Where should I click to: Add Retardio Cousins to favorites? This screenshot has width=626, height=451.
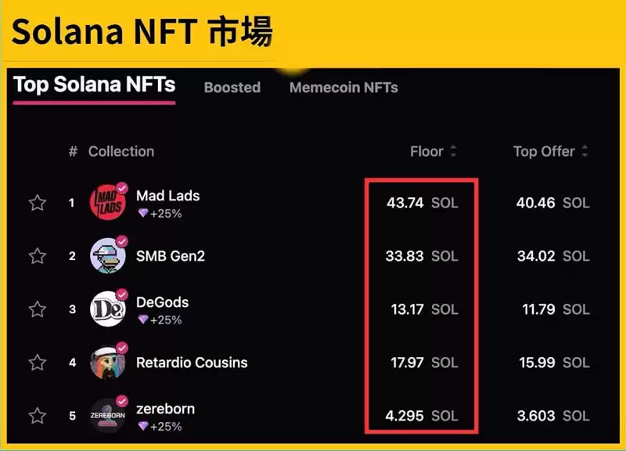coord(37,363)
